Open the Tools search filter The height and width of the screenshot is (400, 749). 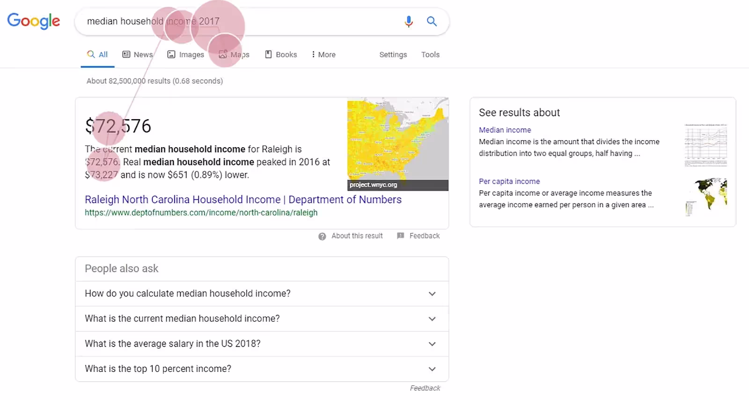[x=430, y=55]
